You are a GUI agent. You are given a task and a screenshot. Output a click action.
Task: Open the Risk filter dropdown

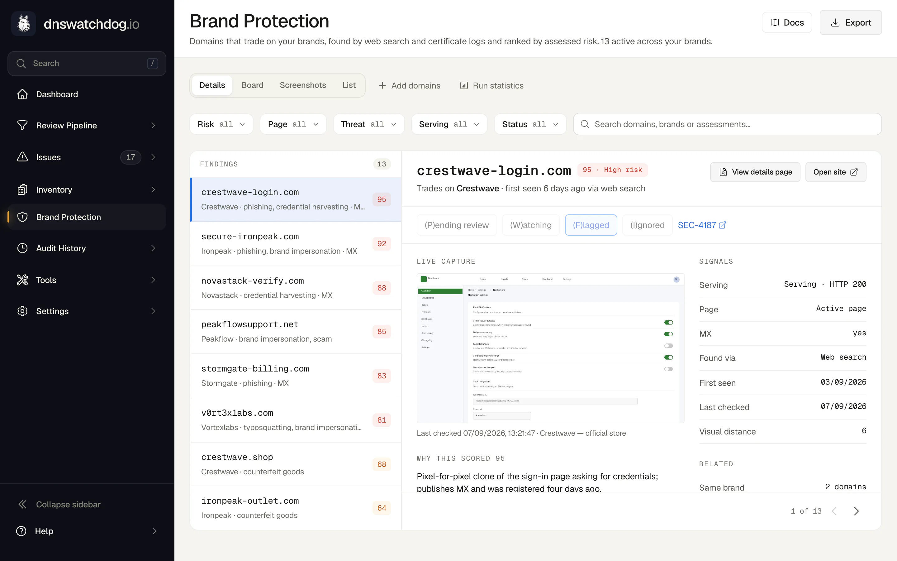coord(221,124)
